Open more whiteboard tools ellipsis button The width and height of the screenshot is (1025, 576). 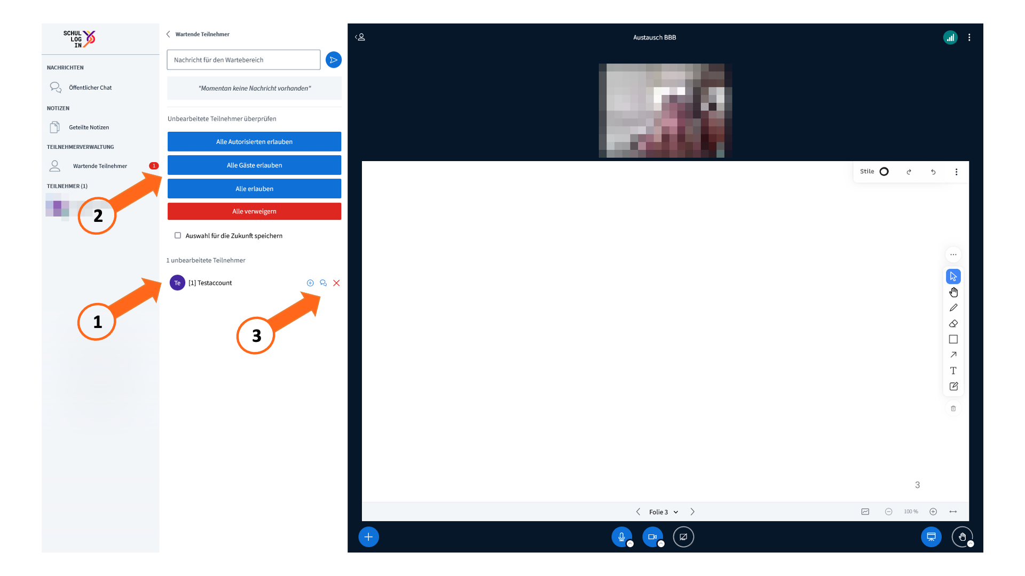click(x=953, y=254)
